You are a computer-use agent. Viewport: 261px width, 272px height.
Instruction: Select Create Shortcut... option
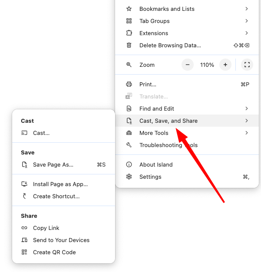pos(63,196)
